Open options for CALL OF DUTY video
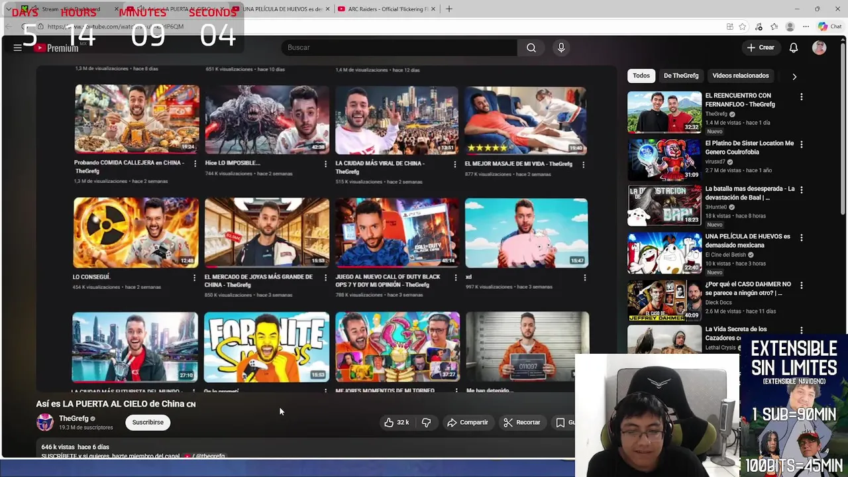Screen dimensions: 848x477 (x=455, y=278)
